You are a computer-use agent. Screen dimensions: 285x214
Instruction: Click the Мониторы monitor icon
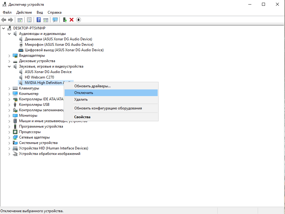(x=15, y=115)
